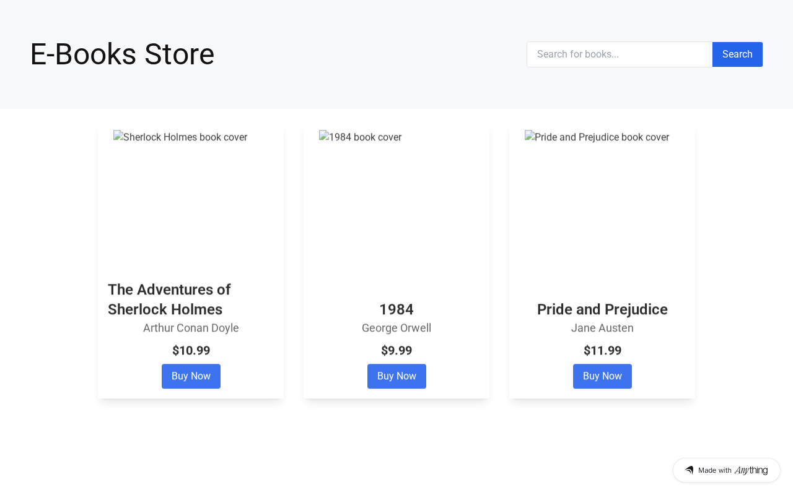
Task: Click Buy Now for 1984
Action: (396, 376)
